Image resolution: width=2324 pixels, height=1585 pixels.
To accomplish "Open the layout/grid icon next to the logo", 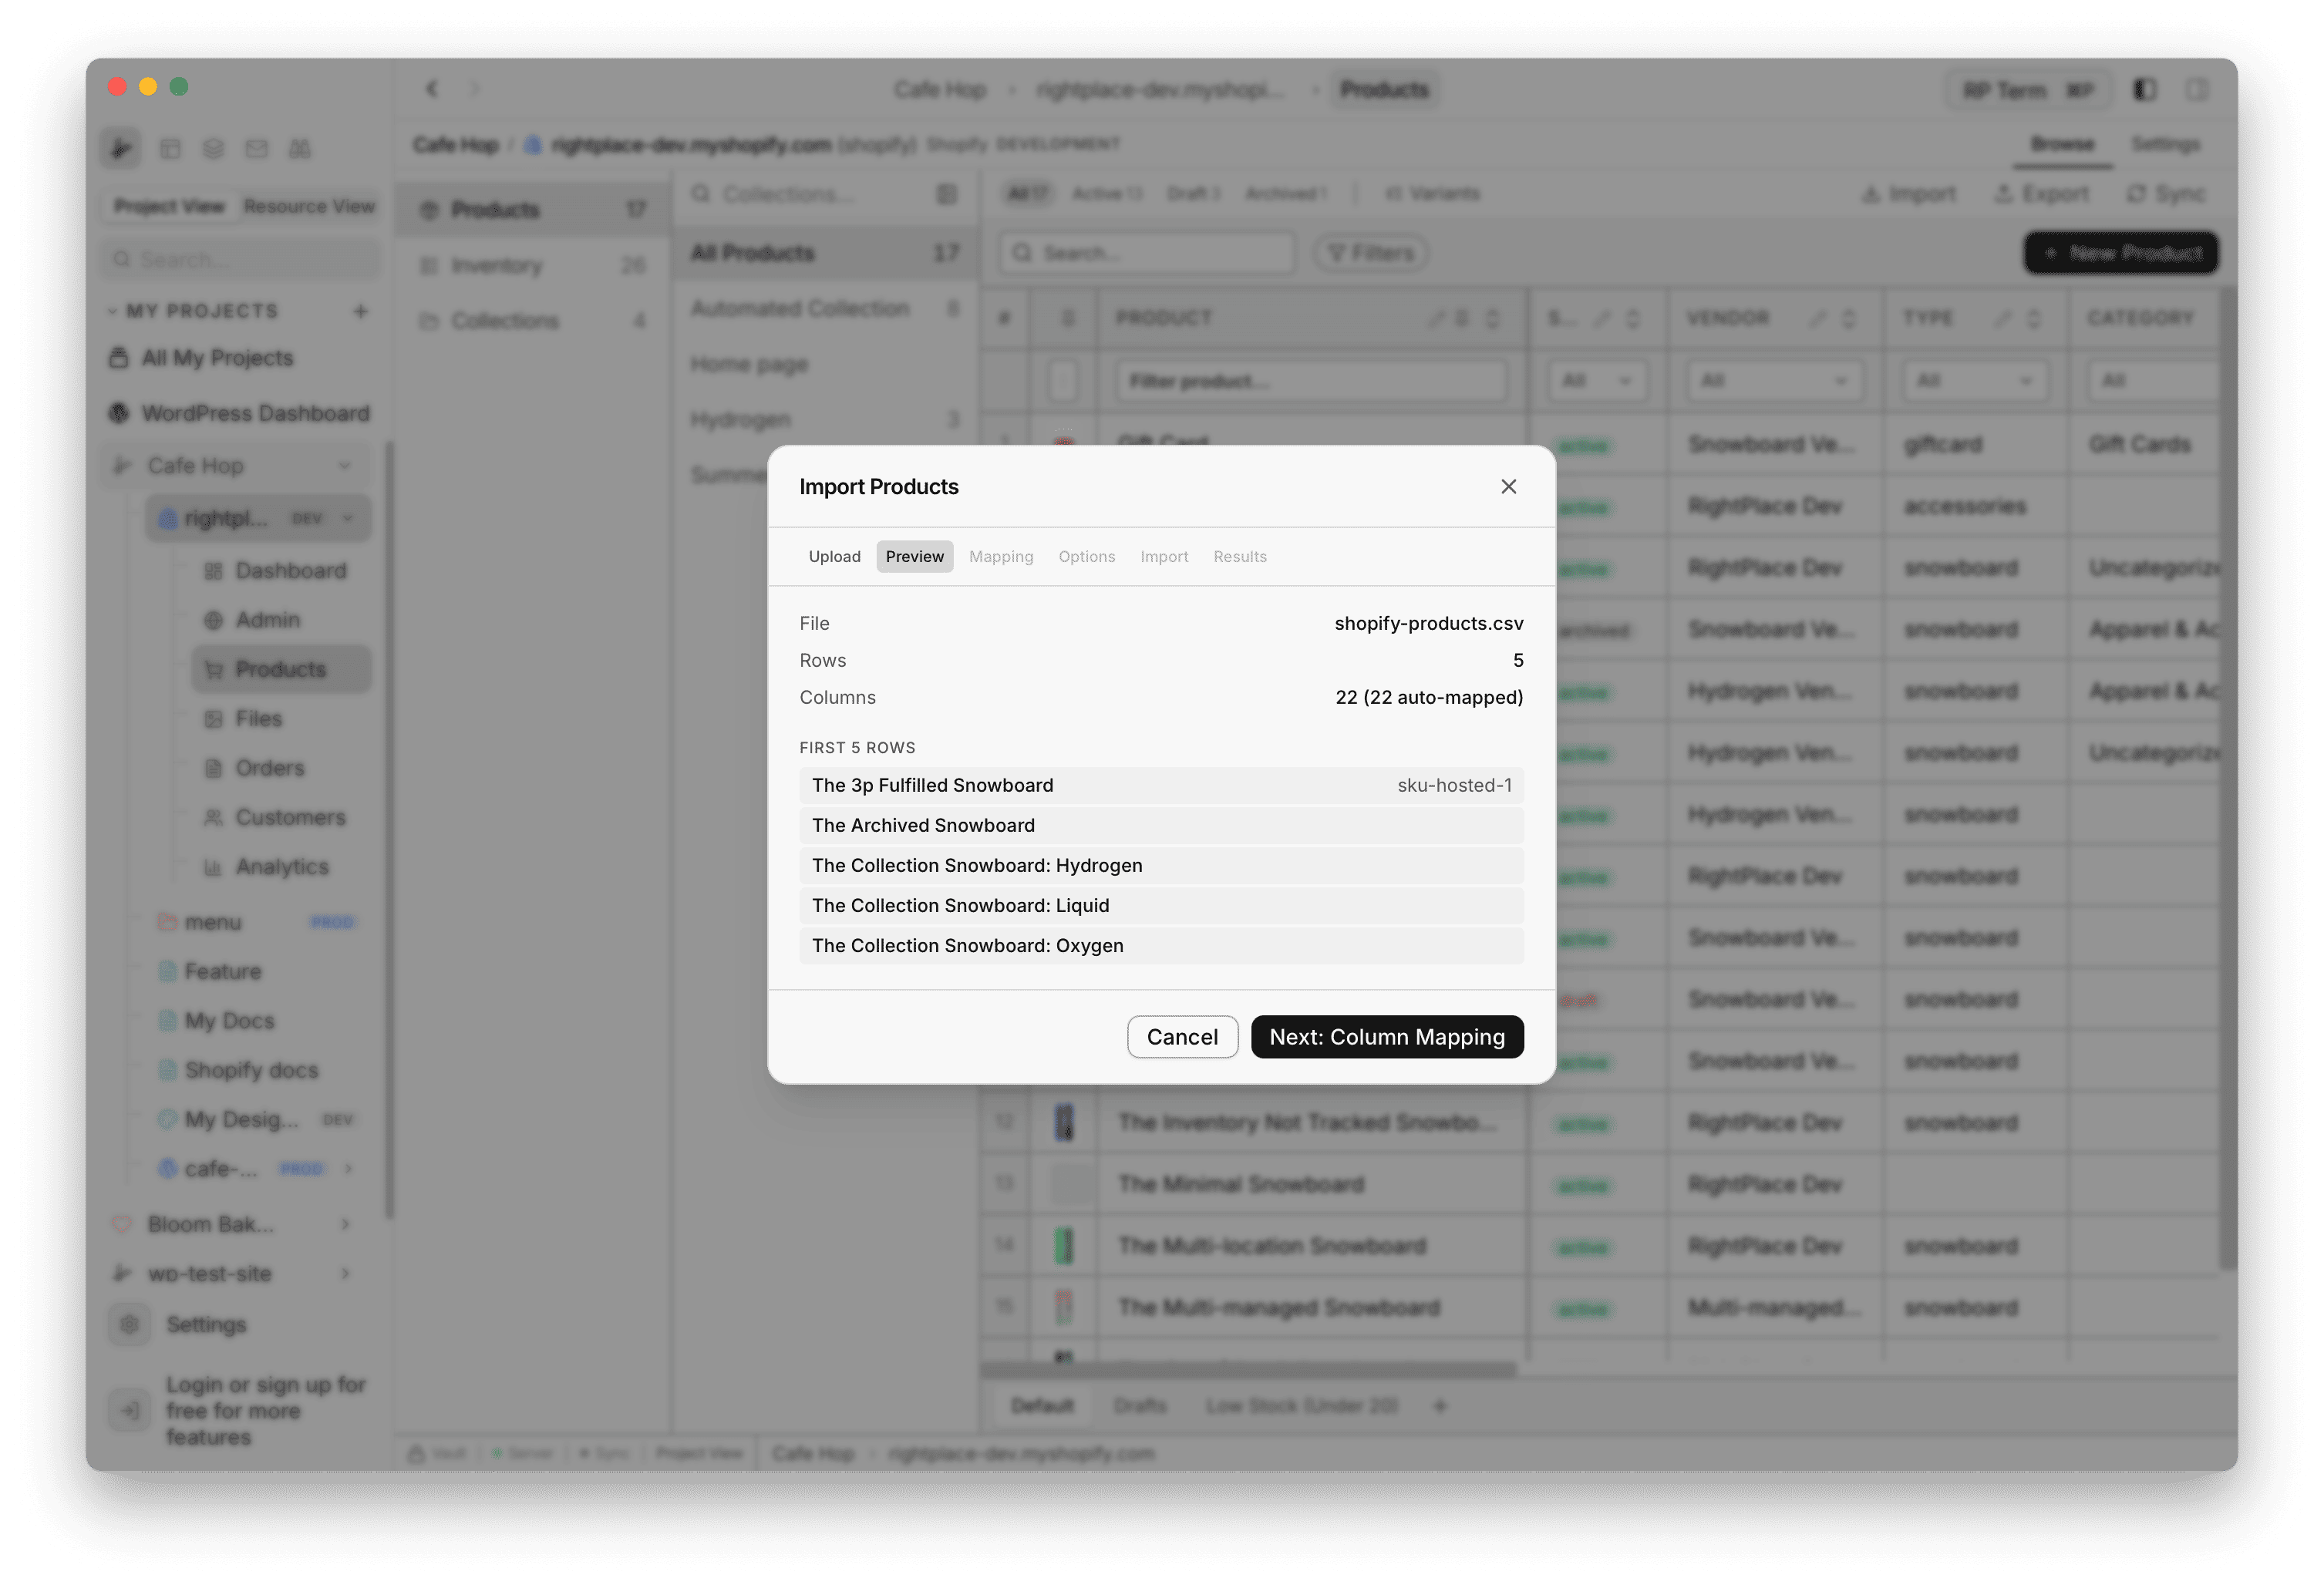I will tap(171, 148).
